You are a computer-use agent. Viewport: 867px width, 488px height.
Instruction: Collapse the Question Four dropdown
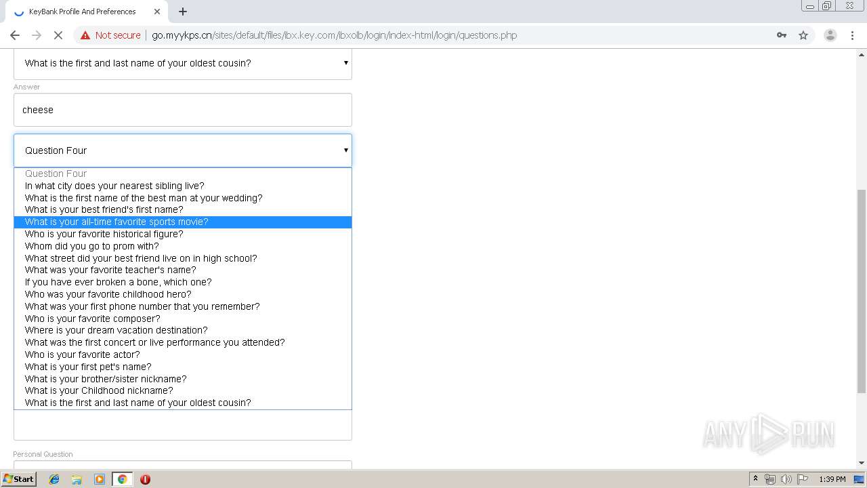(x=183, y=150)
